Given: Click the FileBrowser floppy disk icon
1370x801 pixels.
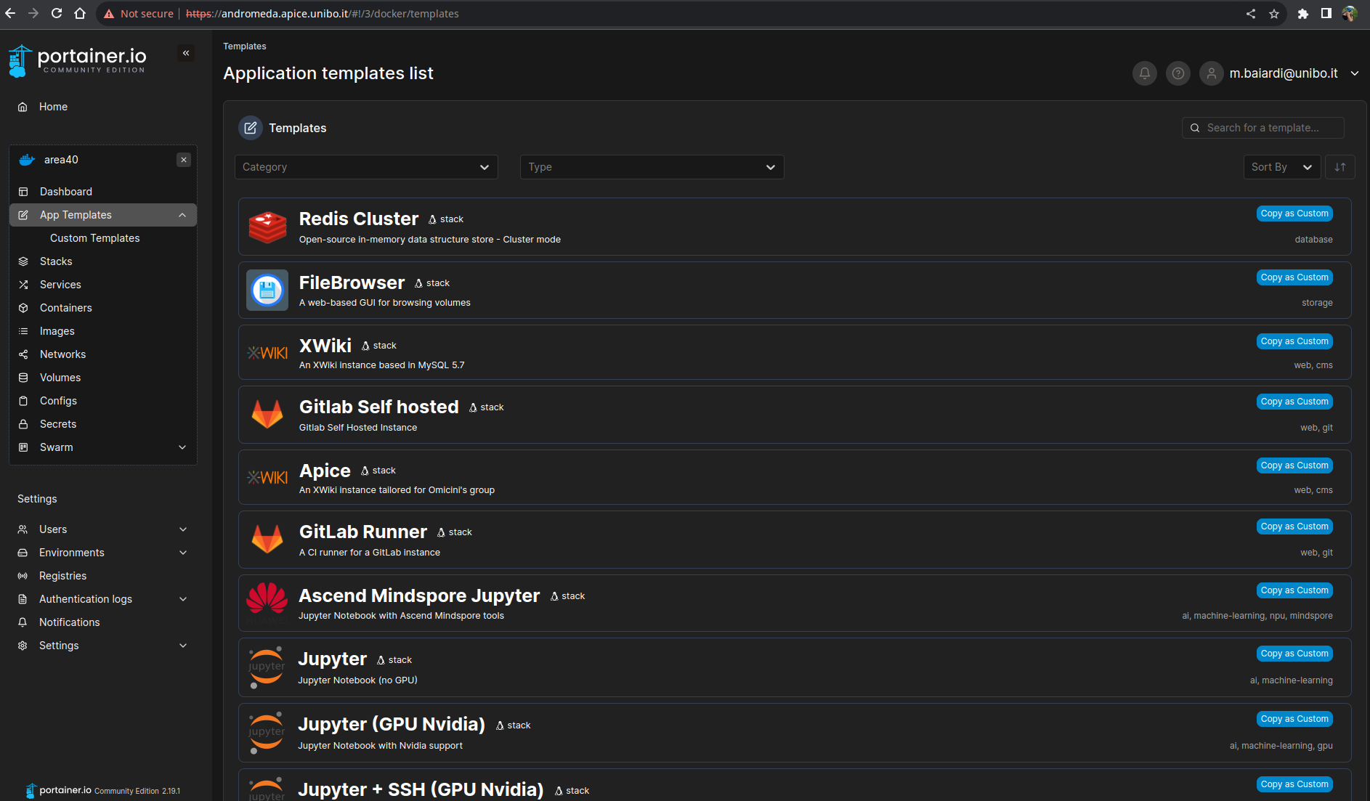Looking at the screenshot, I should coord(267,290).
